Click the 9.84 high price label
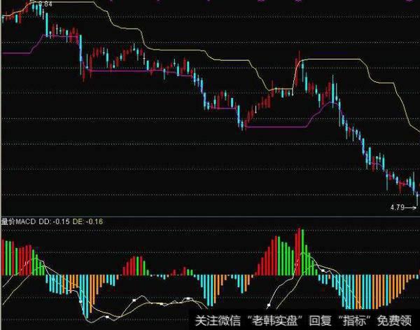420x330 pixels. click(45, 4)
